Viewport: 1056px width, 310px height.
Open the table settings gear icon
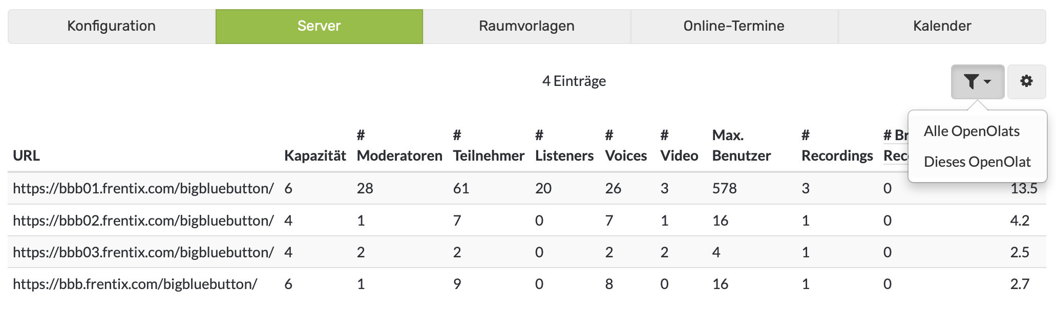[x=1026, y=81]
